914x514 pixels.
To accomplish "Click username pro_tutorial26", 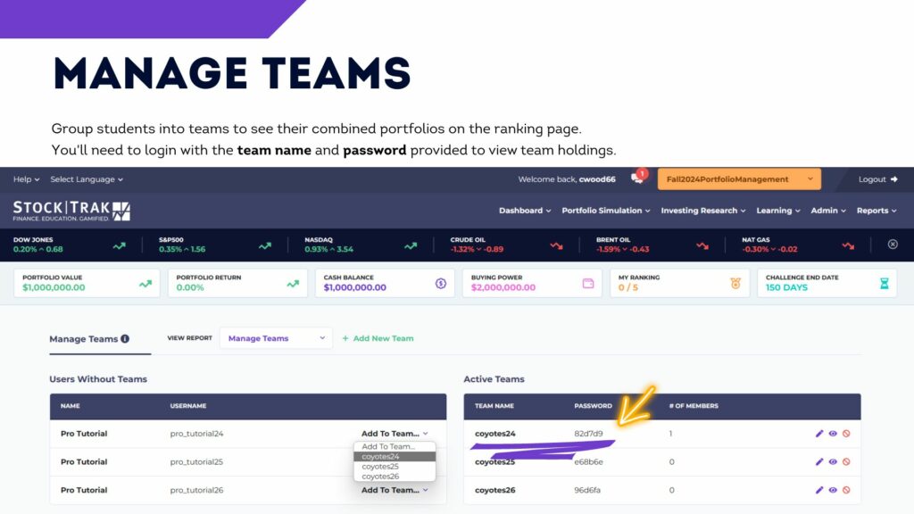I will (x=196, y=490).
